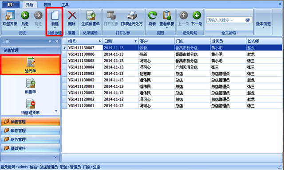The image size is (284, 170).
Task: Sort by the 编号 column header
Action: click(x=85, y=41)
